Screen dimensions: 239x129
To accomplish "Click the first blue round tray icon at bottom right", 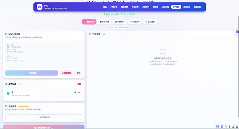I will click(x=218, y=127).
